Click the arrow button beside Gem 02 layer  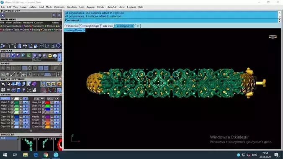tap(13, 120)
